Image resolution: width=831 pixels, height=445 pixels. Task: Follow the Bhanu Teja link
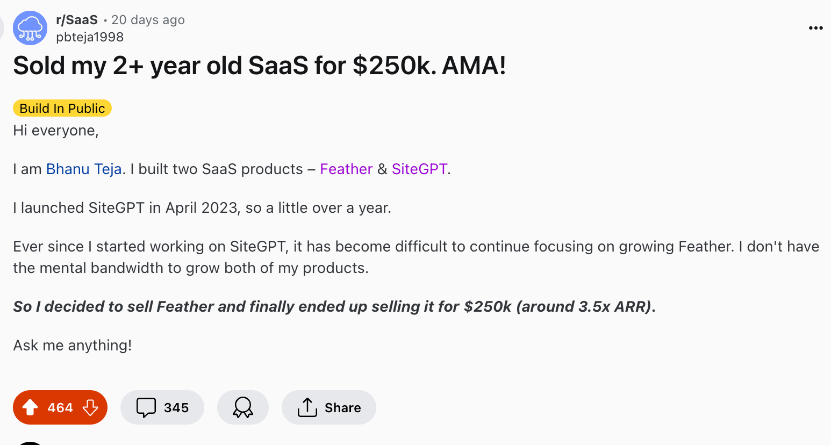click(x=84, y=169)
